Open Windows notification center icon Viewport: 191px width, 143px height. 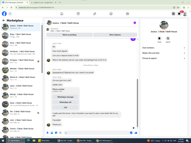187,141
